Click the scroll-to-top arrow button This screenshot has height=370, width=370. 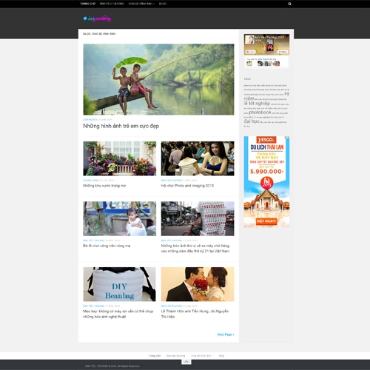click(x=186, y=362)
